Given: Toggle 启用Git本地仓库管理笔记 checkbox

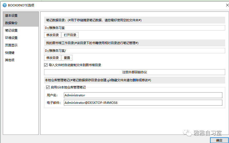Looking at the screenshot, I should (48, 87).
